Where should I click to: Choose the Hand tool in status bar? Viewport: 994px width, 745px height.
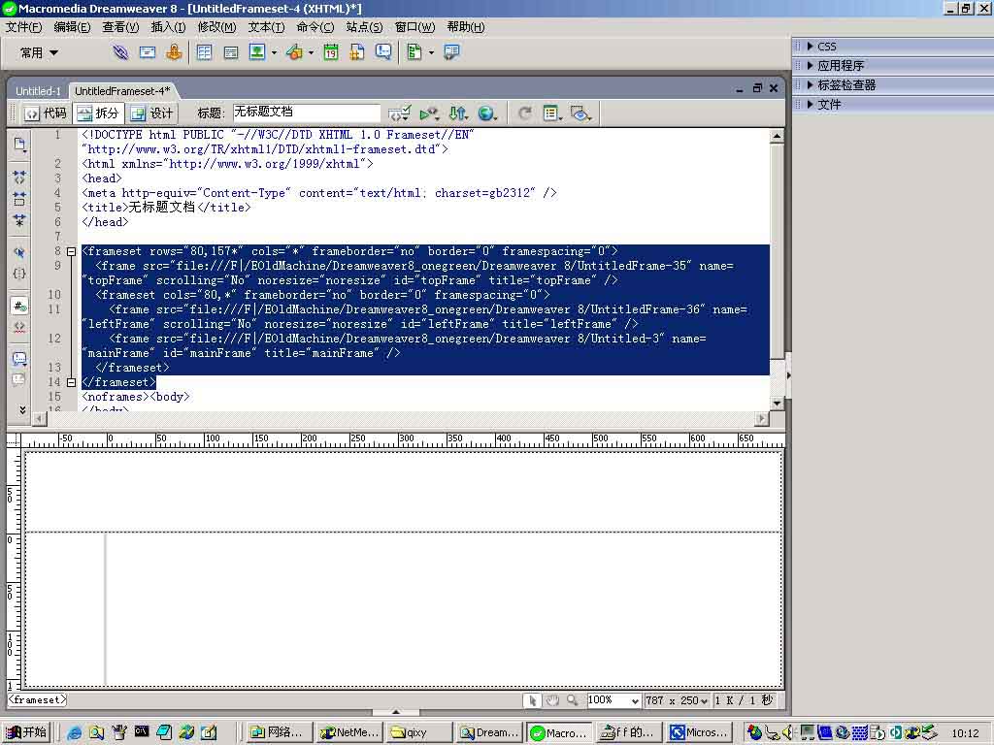point(552,700)
